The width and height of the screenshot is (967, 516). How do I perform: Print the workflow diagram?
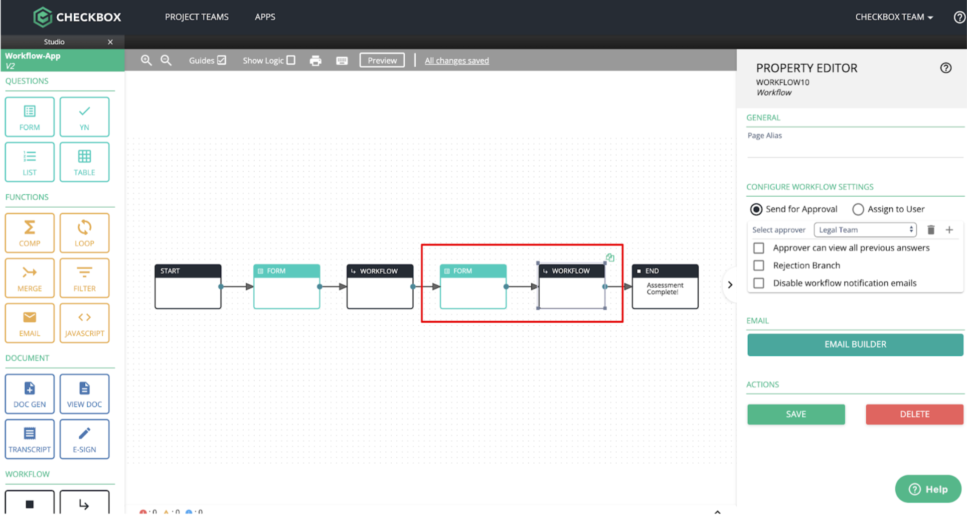point(316,61)
